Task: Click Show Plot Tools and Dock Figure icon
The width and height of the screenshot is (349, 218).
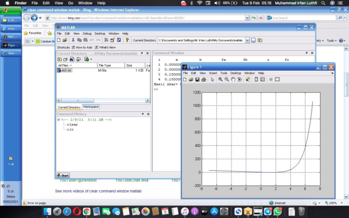Action: tap(277, 80)
